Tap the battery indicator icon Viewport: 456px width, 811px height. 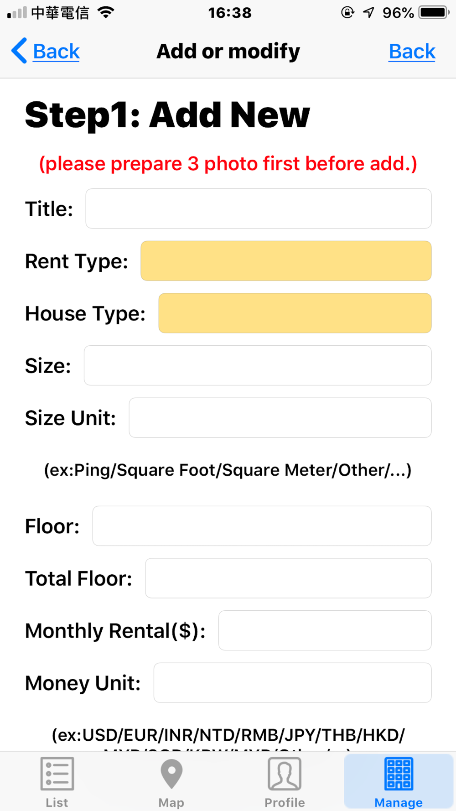pyautogui.click(x=435, y=12)
